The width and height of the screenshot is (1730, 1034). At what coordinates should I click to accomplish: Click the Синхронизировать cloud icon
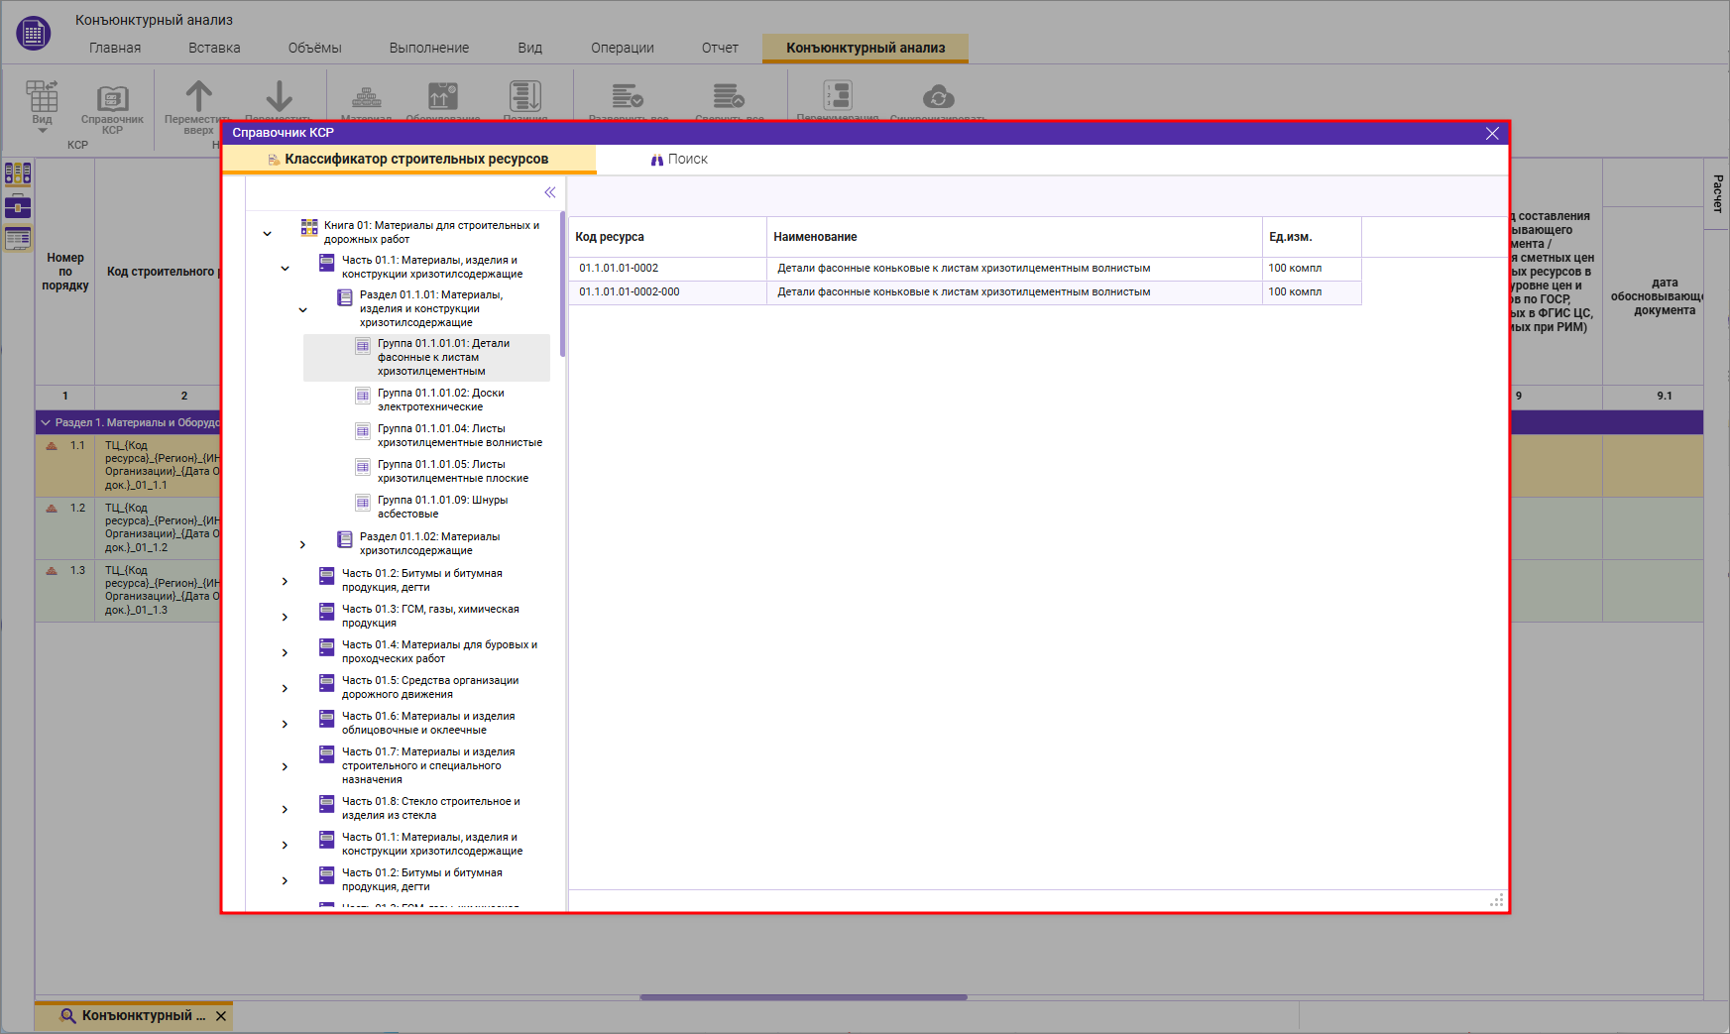point(938,96)
